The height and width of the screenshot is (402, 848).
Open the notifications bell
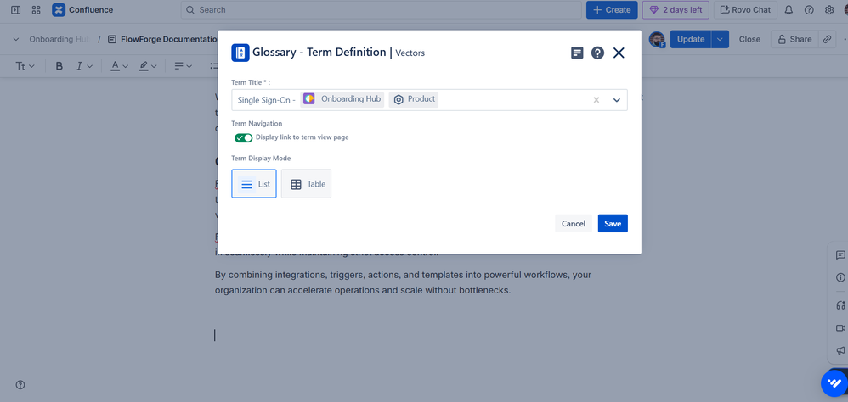coord(789,9)
